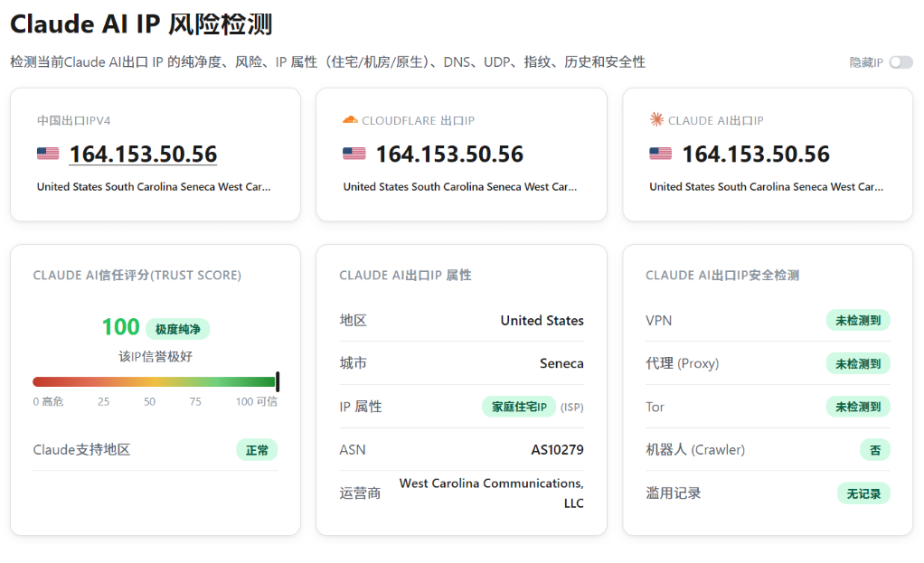Click the Claude AI starburst logo icon
924x563 pixels.
[x=656, y=119]
